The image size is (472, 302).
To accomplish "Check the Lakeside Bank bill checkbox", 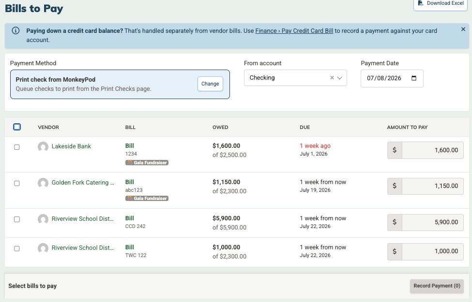I will pos(17,147).
